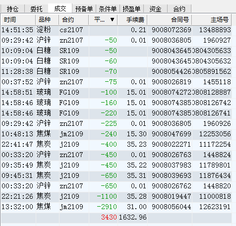
Task: Click the -2910 loss value
Action: click(107, 207)
